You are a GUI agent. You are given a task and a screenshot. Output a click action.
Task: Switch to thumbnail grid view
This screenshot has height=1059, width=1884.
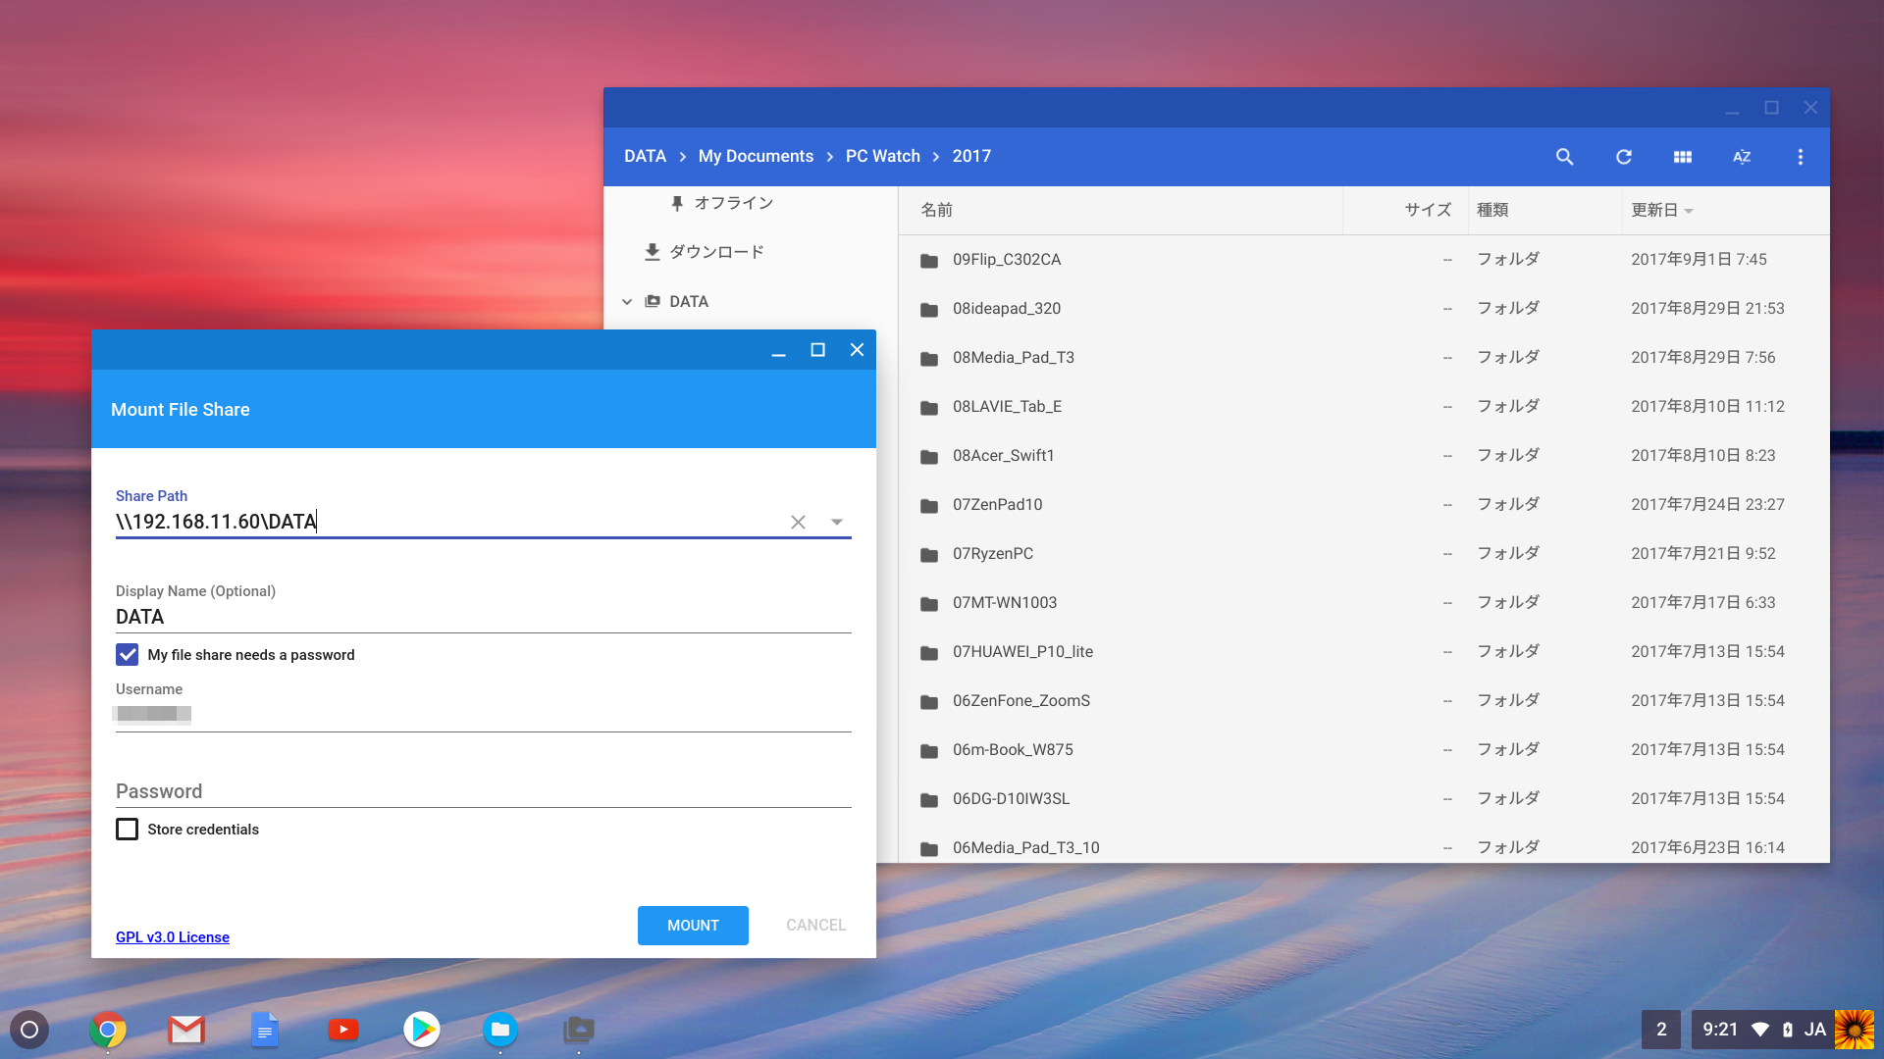click(x=1683, y=157)
